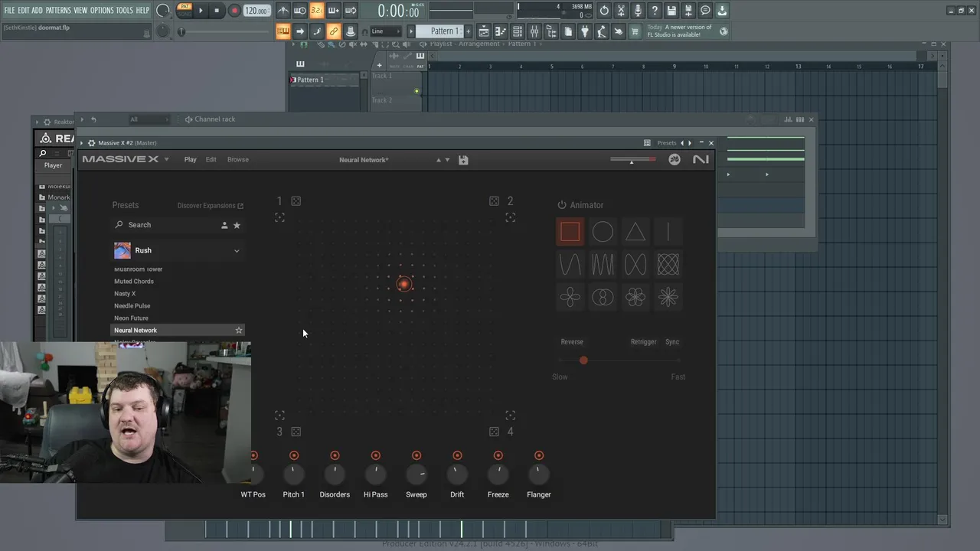This screenshot has height=551, width=980.
Task: Click the stop button in the transport
Action: pos(217,11)
